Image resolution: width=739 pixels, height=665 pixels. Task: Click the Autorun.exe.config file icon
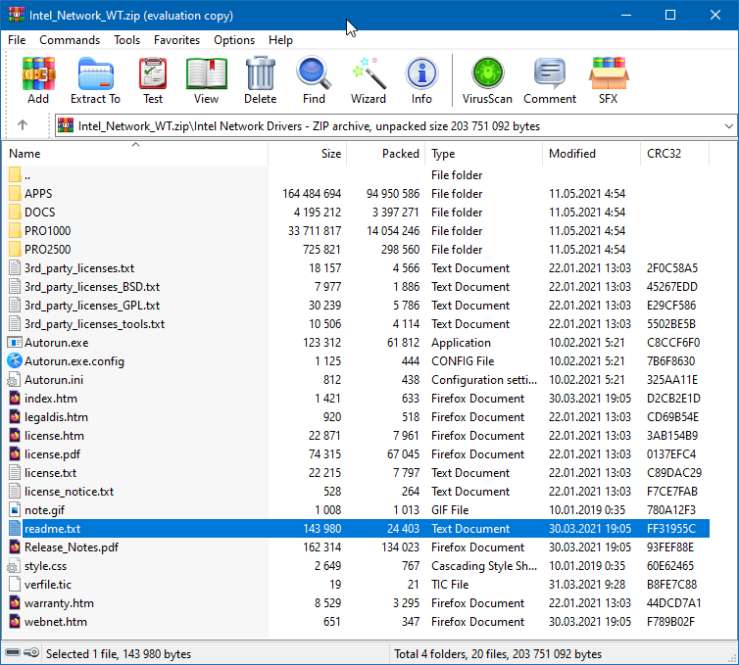(15, 360)
